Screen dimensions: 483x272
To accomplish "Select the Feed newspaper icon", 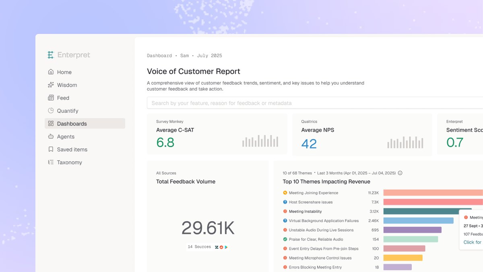I will 51,98.
